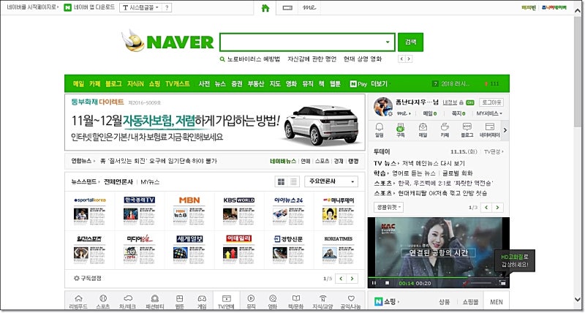Open the profile settings gear icon
The image size is (585, 313).
390,114
